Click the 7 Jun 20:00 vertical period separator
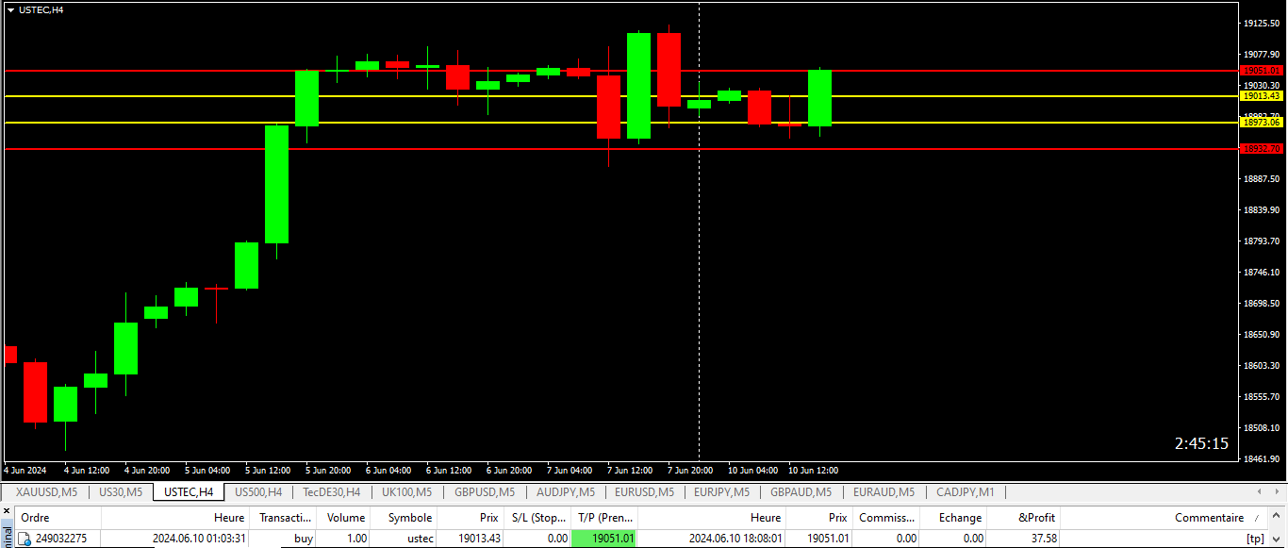Screen dimensions: 1288x548 coord(699,283)
